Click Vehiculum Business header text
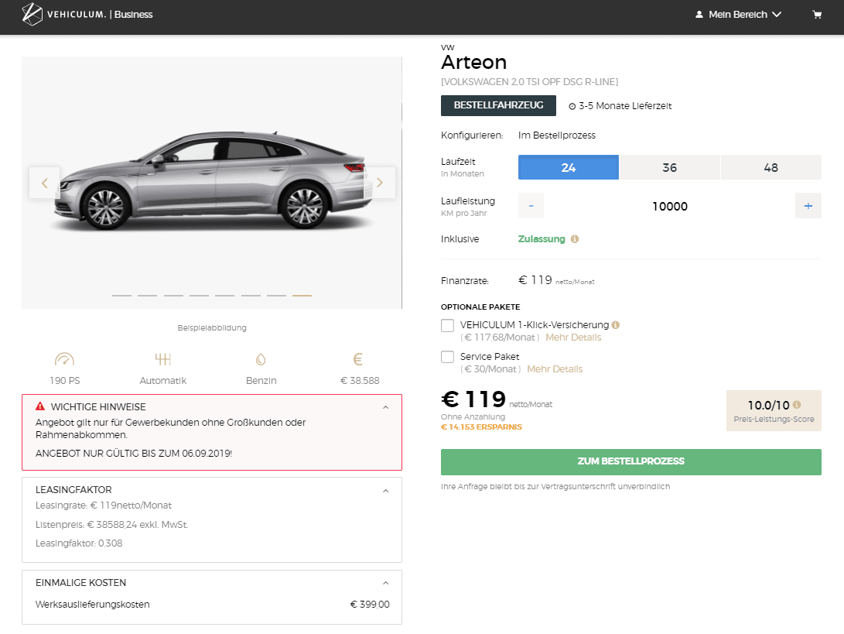 [100, 15]
